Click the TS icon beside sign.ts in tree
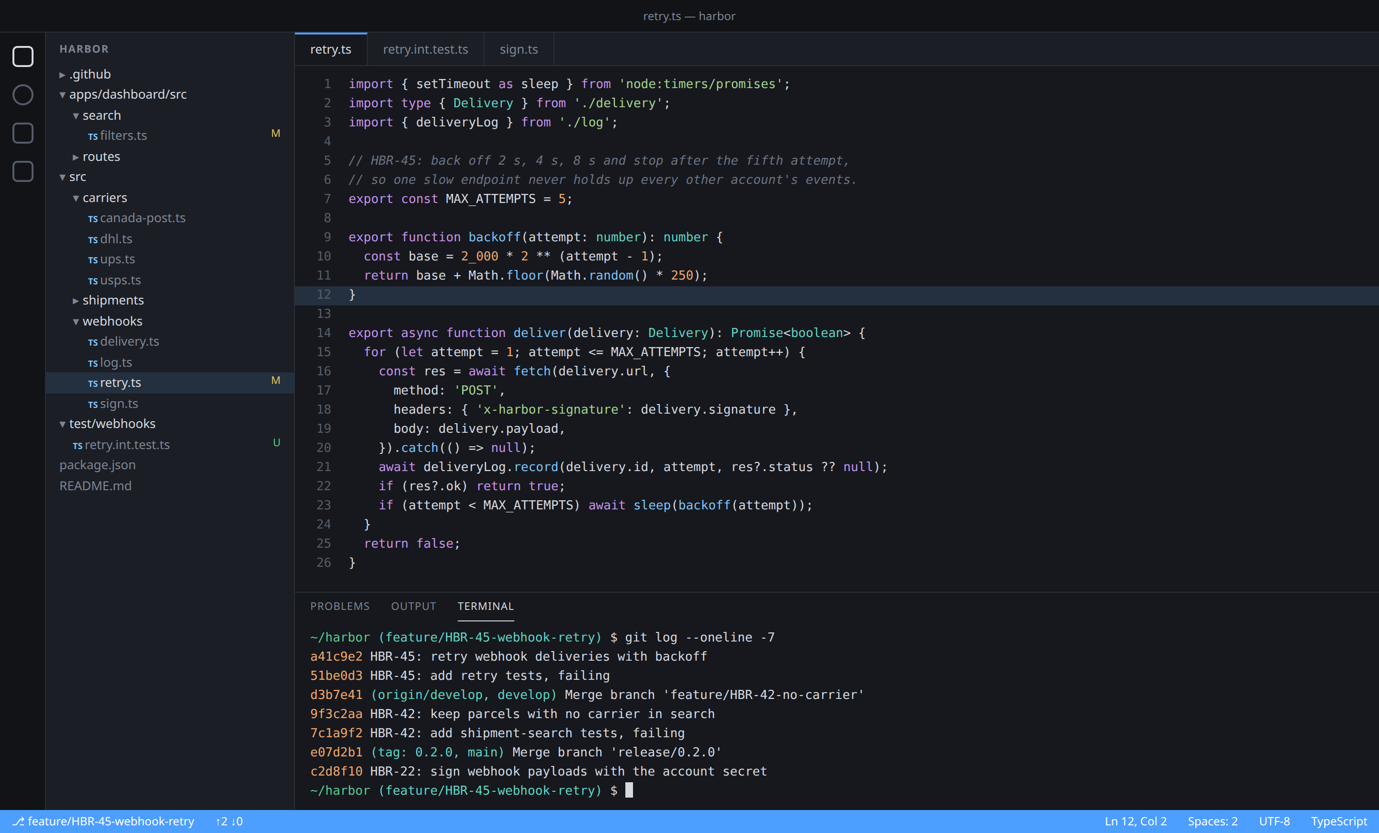The image size is (1379, 833). (93, 404)
